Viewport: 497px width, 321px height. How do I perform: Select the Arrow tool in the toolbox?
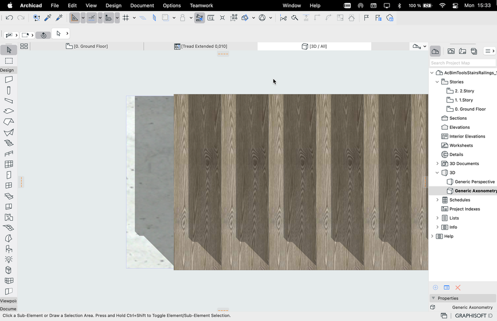[x=8, y=50]
